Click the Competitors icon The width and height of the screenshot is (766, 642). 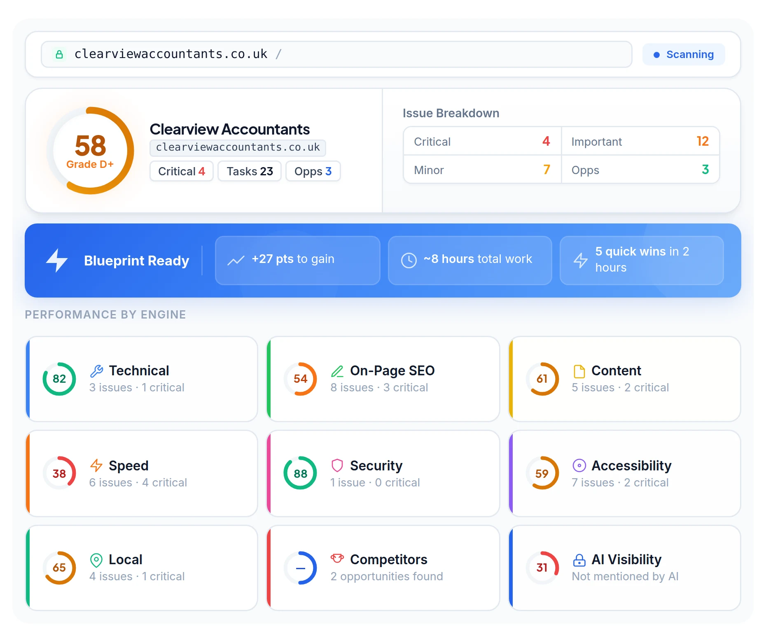click(337, 558)
